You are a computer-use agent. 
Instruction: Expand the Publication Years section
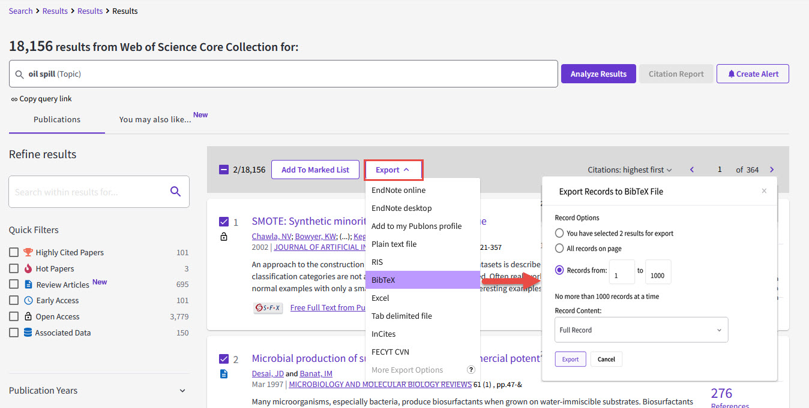182,391
